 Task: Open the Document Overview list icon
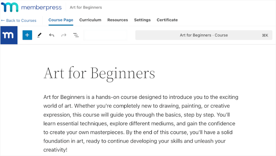[x=76, y=35]
